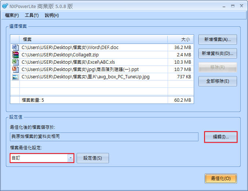The width and height of the screenshot is (248, 191).
Task: Select the 10.3 MB size cell for ABC.xls
Action: pos(180,62)
